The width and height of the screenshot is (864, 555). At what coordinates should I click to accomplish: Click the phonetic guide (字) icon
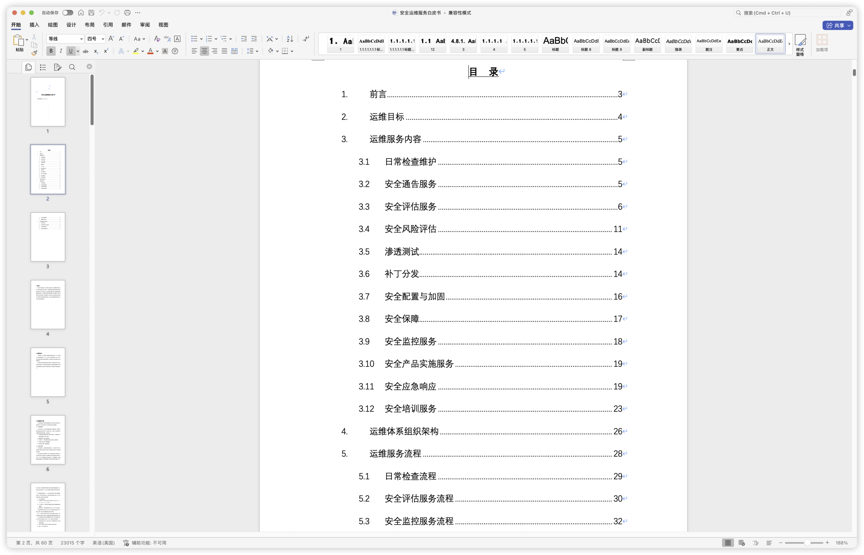tap(175, 51)
